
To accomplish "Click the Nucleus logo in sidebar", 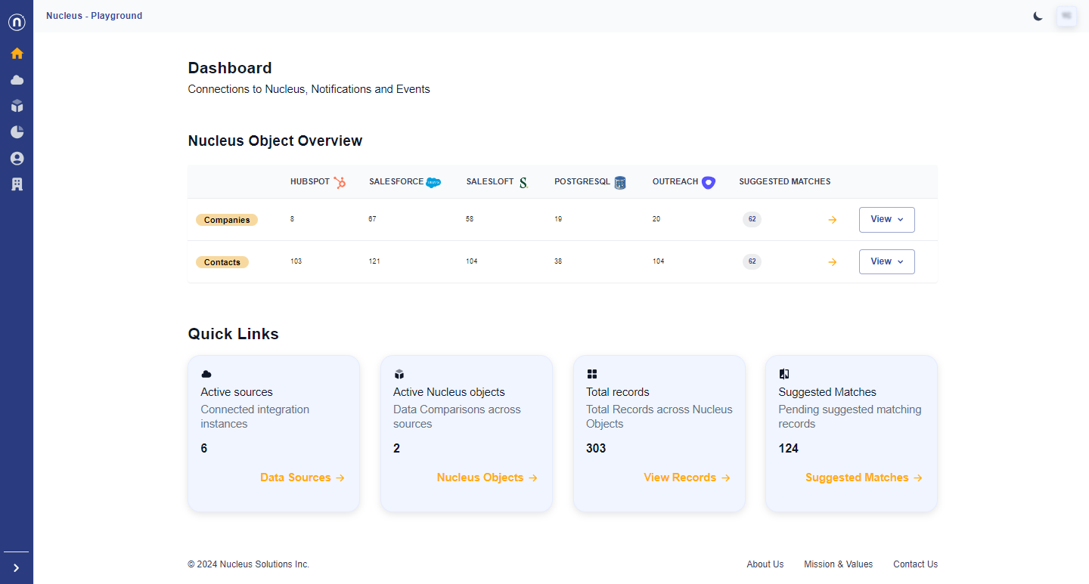I will (17, 22).
